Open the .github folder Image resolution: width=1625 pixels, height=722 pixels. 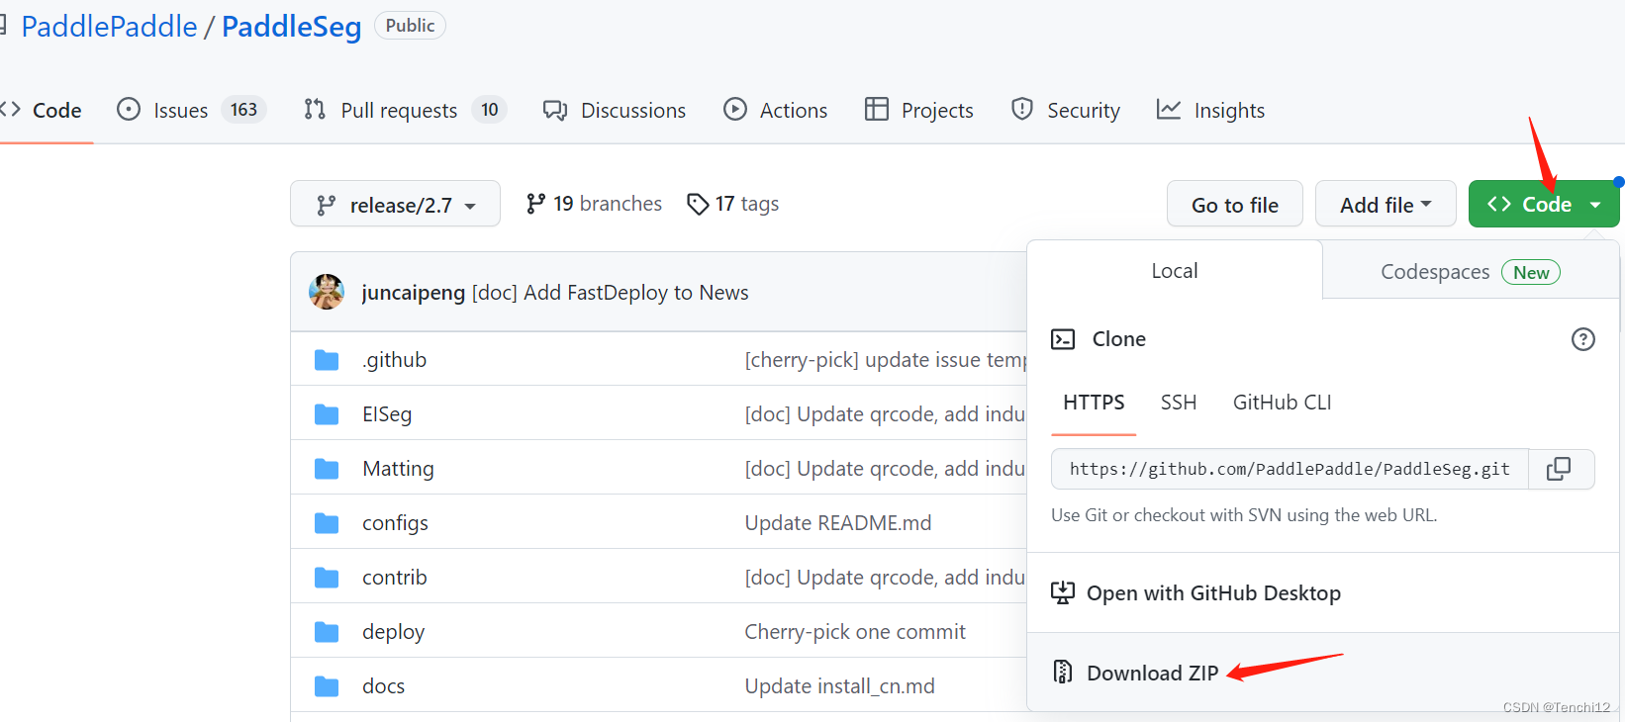point(394,360)
